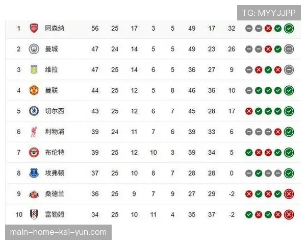306x245 pixels.
Task: Click Arsenal's latest circled win indicator
Action: pos(289,28)
